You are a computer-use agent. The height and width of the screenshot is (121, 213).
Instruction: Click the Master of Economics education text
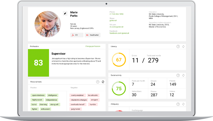[157, 27]
